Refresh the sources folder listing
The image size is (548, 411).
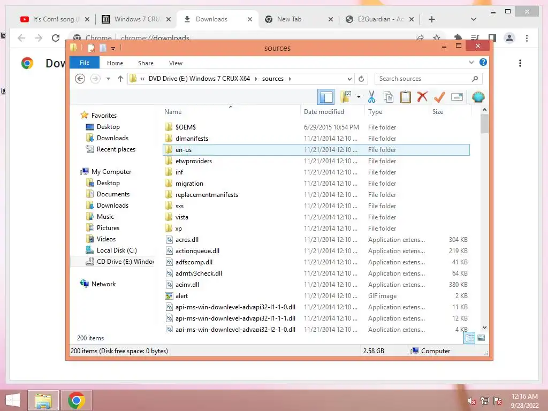(361, 79)
